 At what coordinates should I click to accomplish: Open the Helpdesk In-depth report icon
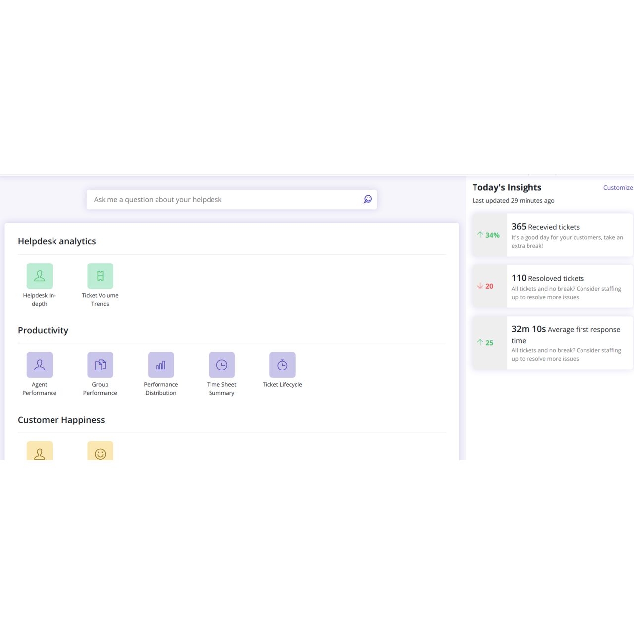[40, 276]
